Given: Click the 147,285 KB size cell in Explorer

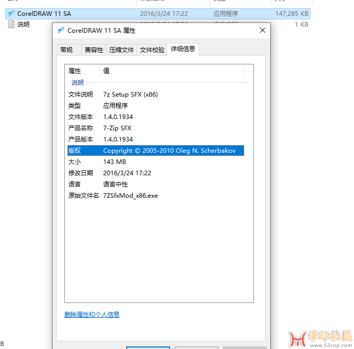Looking at the screenshot, I should [x=292, y=14].
